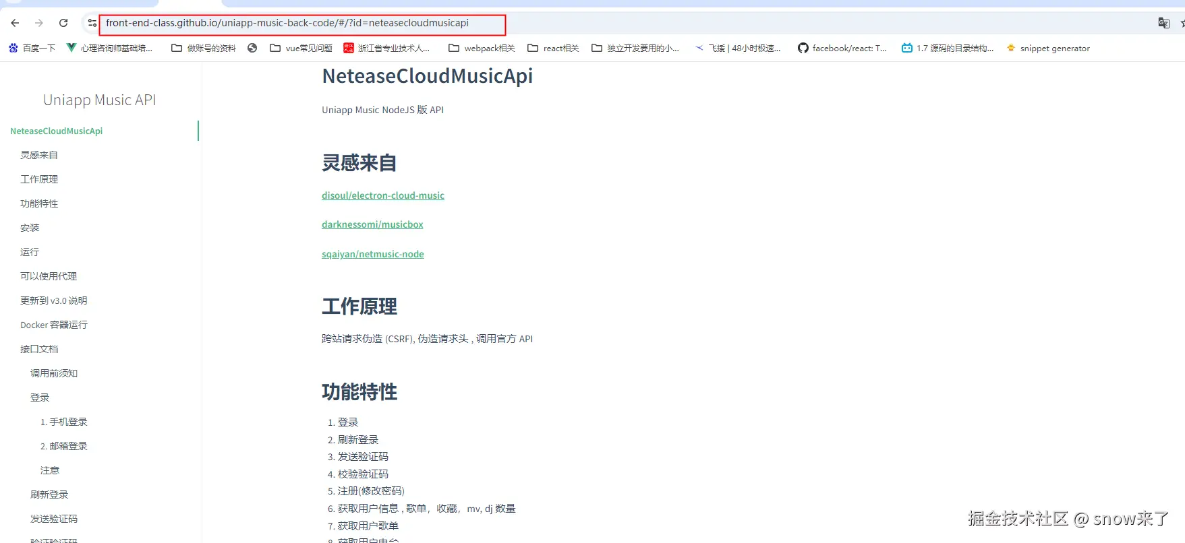1185x543 pixels.
Task: Click the NeteaseCloudMusicApi page heading
Action: pyautogui.click(x=428, y=76)
